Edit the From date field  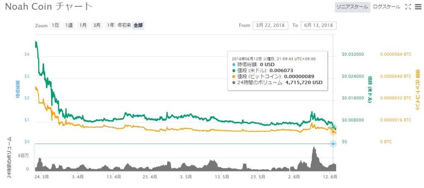click(270, 25)
